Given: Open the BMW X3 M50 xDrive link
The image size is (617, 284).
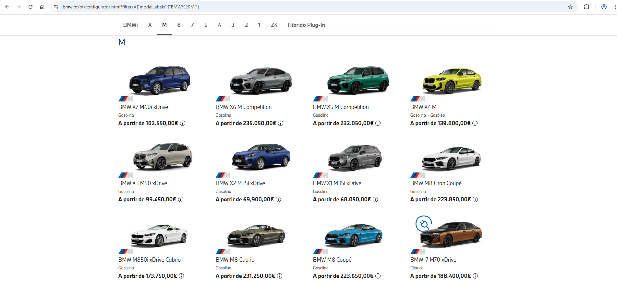Looking at the screenshot, I should pos(143,183).
